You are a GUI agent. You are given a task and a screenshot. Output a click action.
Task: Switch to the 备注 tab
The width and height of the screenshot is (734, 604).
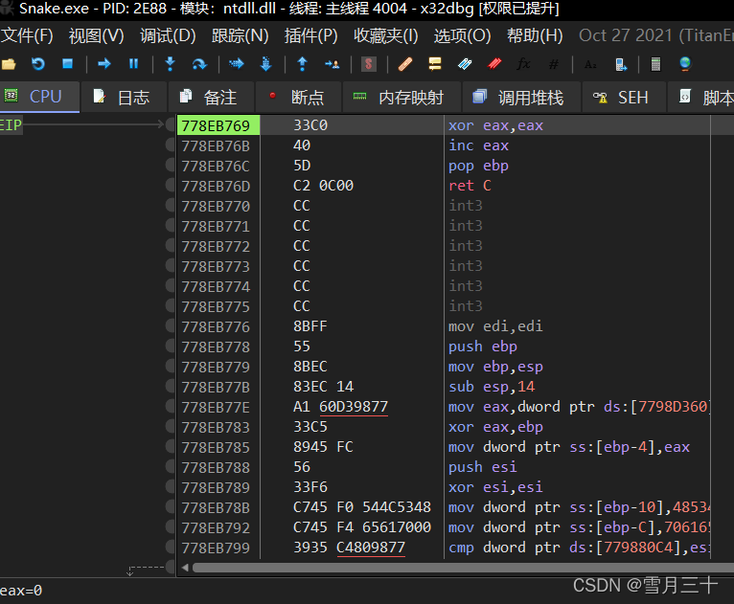211,98
